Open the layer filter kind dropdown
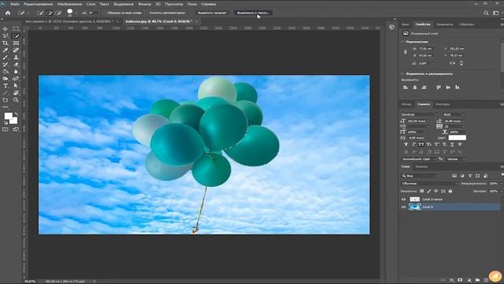This screenshot has width=504, height=284. (x=420, y=176)
